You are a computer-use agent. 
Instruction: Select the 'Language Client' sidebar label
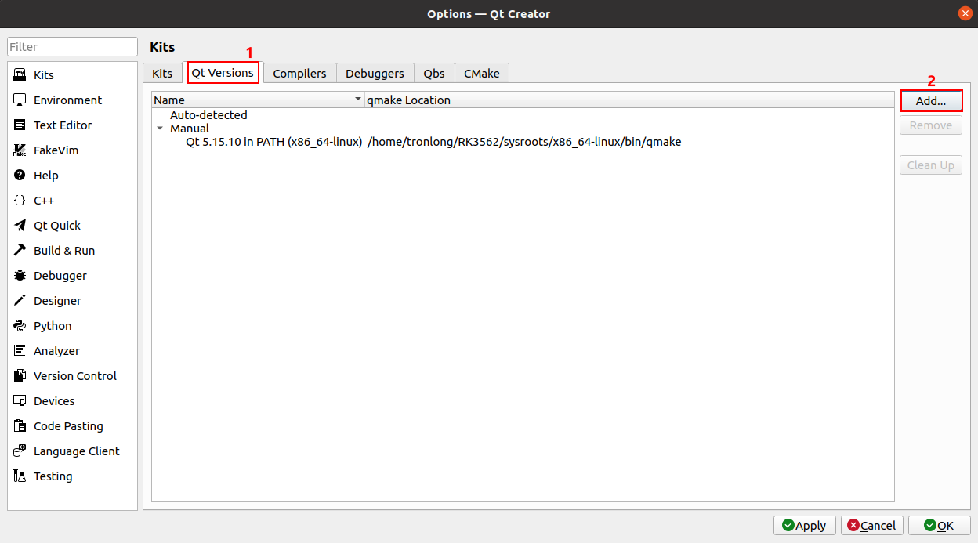(77, 451)
